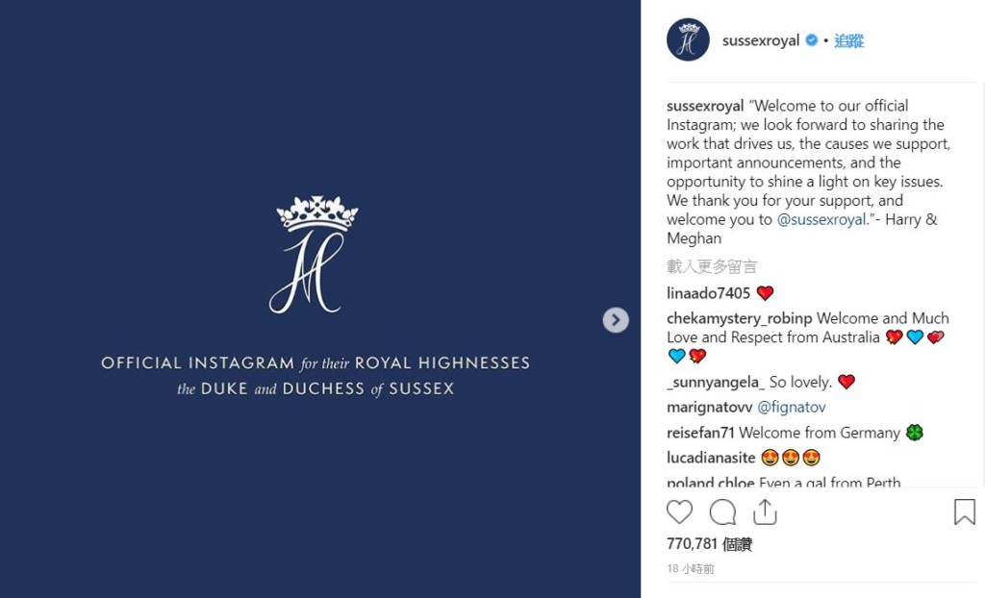Screen dimensions: 985x598
Task: Share the post via share icon
Action: point(765,511)
